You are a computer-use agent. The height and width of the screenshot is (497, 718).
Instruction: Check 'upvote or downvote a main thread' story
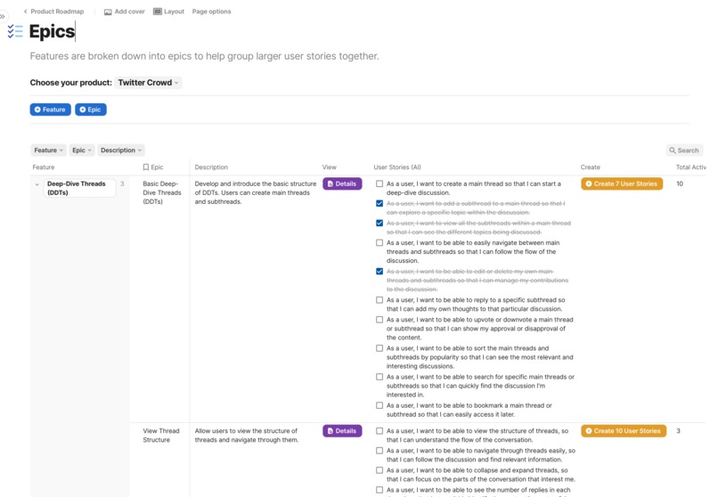point(379,320)
